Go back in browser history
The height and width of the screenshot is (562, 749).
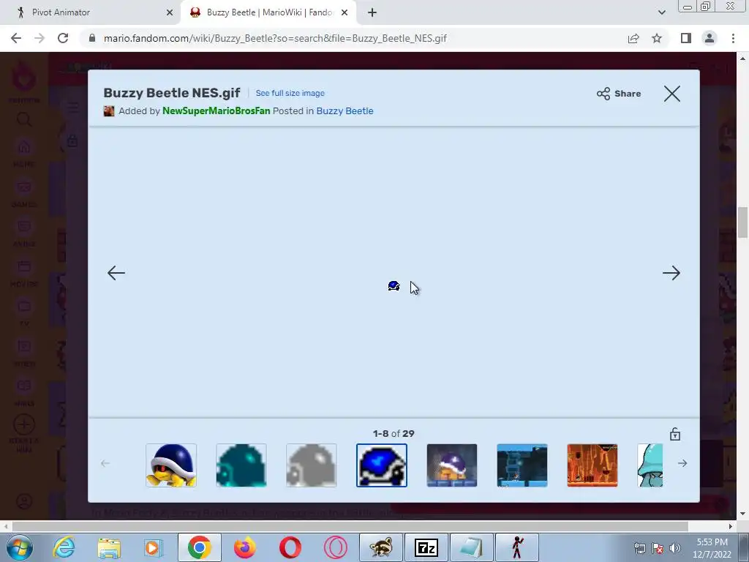[x=16, y=38]
